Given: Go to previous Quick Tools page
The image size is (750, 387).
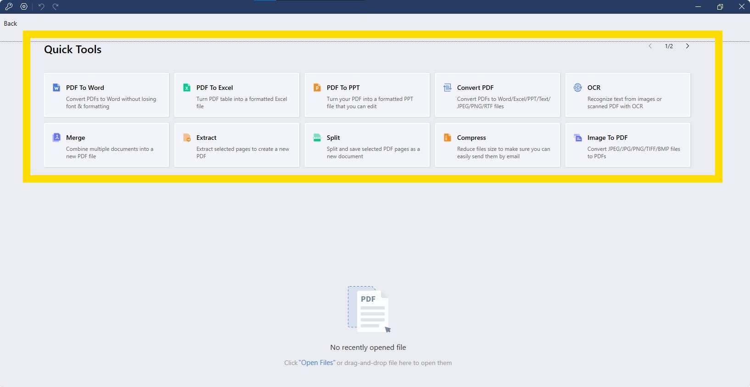Looking at the screenshot, I should pyautogui.click(x=650, y=46).
